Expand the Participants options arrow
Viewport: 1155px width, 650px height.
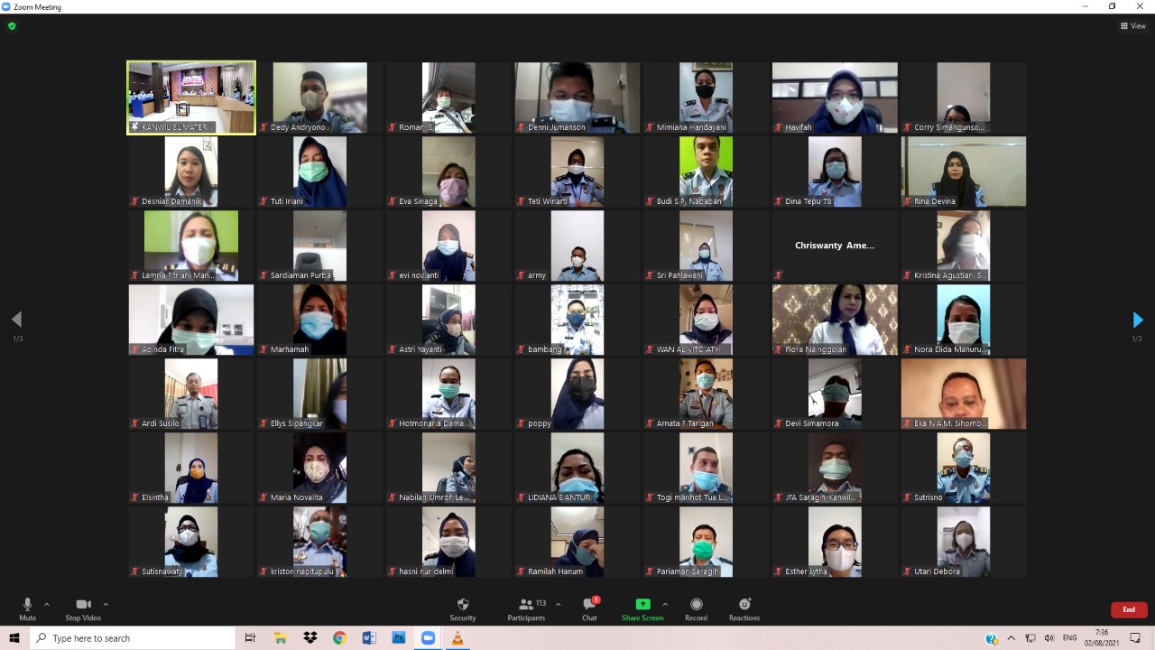point(558,604)
